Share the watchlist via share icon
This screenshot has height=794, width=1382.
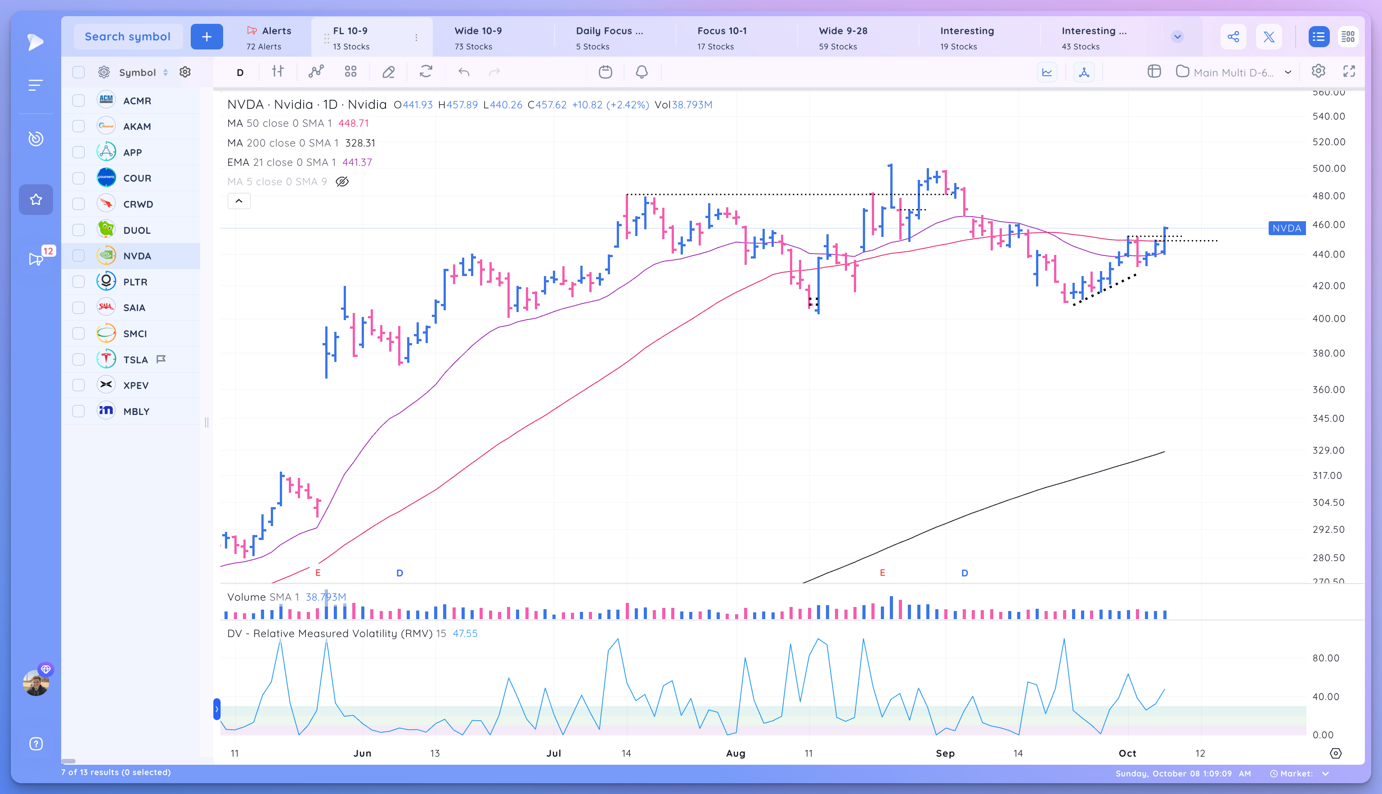pos(1234,36)
